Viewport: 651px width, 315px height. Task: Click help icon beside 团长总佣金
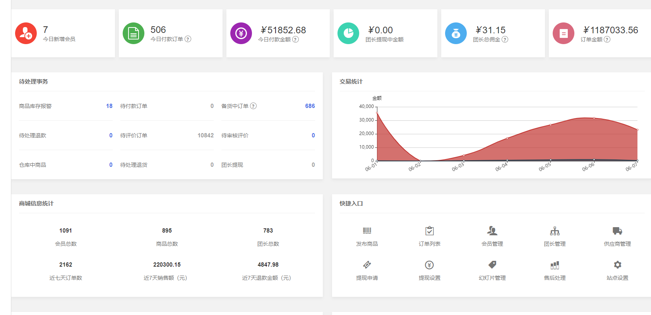click(505, 39)
